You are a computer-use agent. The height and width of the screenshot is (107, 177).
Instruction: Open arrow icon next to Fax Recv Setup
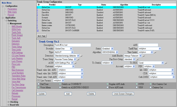(137, 59)
